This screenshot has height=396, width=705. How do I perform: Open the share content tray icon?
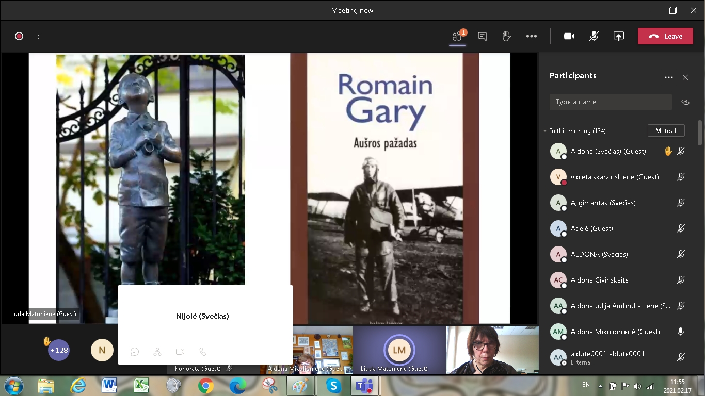click(x=618, y=36)
